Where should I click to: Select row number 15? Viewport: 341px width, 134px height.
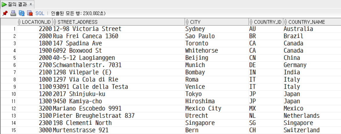click(8, 130)
